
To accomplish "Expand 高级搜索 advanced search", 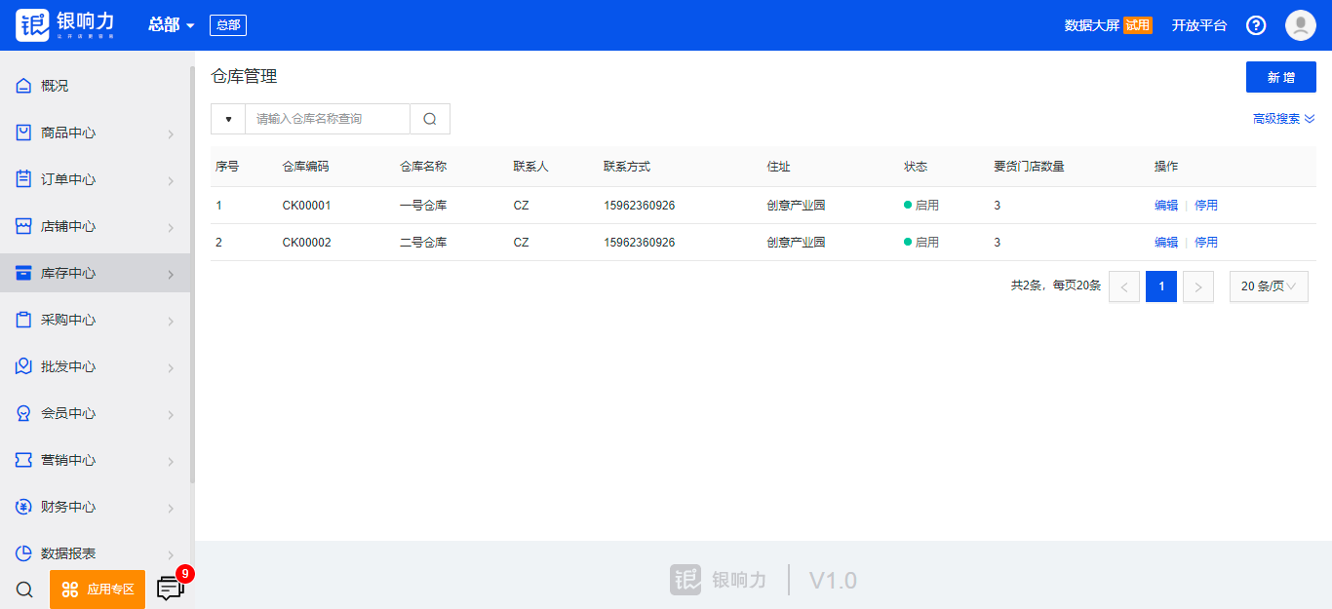I will click(1283, 119).
